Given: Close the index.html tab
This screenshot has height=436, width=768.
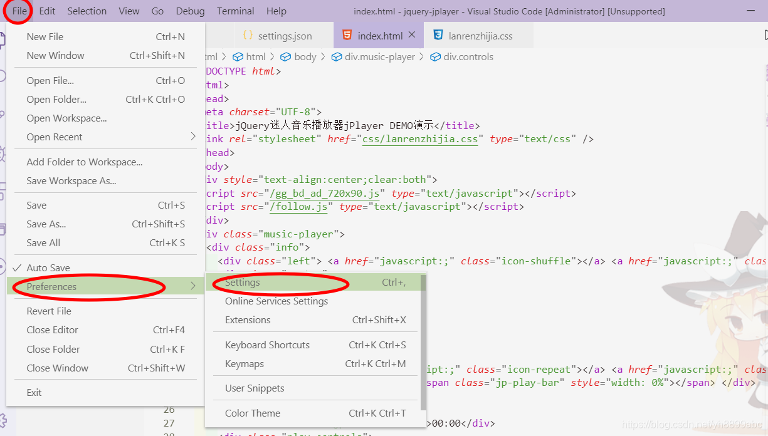Looking at the screenshot, I should click(412, 35).
